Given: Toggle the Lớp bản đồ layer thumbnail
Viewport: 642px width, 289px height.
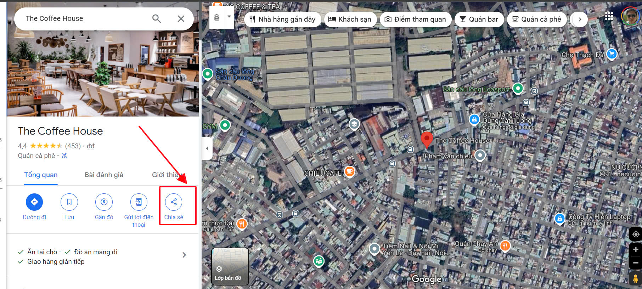Looking at the screenshot, I should [230, 266].
